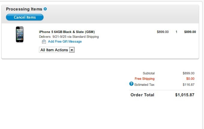Click the red Free Shipping label

pos(145,79)
